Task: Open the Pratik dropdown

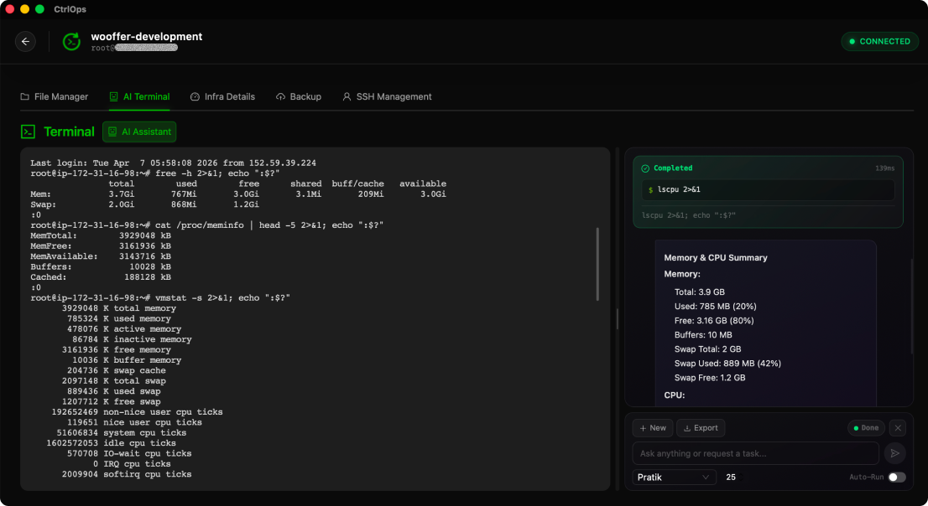Action: 674,477
